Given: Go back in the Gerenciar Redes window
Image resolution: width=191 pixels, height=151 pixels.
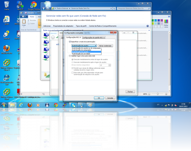Looking at the screenshot, I should [x=44, y=8].
